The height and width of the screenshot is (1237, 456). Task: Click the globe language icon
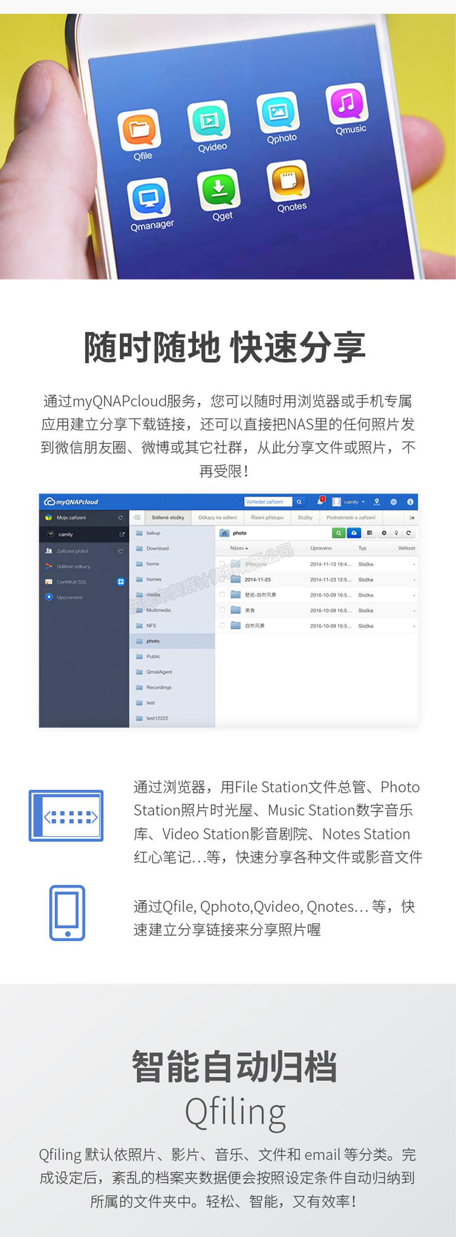point(394,502)
